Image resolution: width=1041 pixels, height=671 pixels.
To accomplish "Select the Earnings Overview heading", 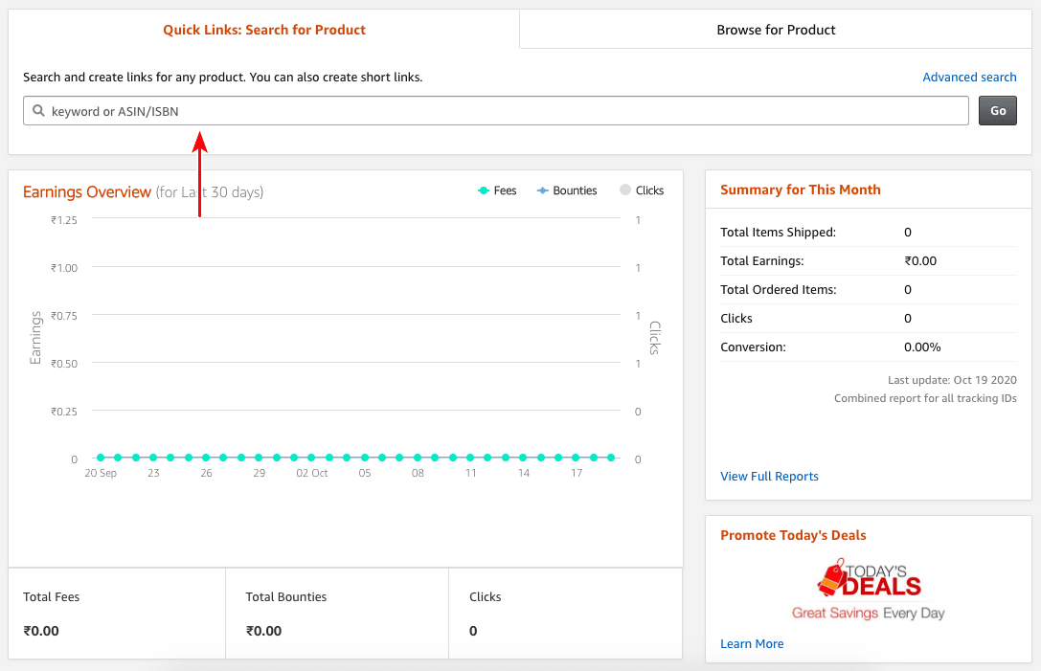I will pos(87,191).
